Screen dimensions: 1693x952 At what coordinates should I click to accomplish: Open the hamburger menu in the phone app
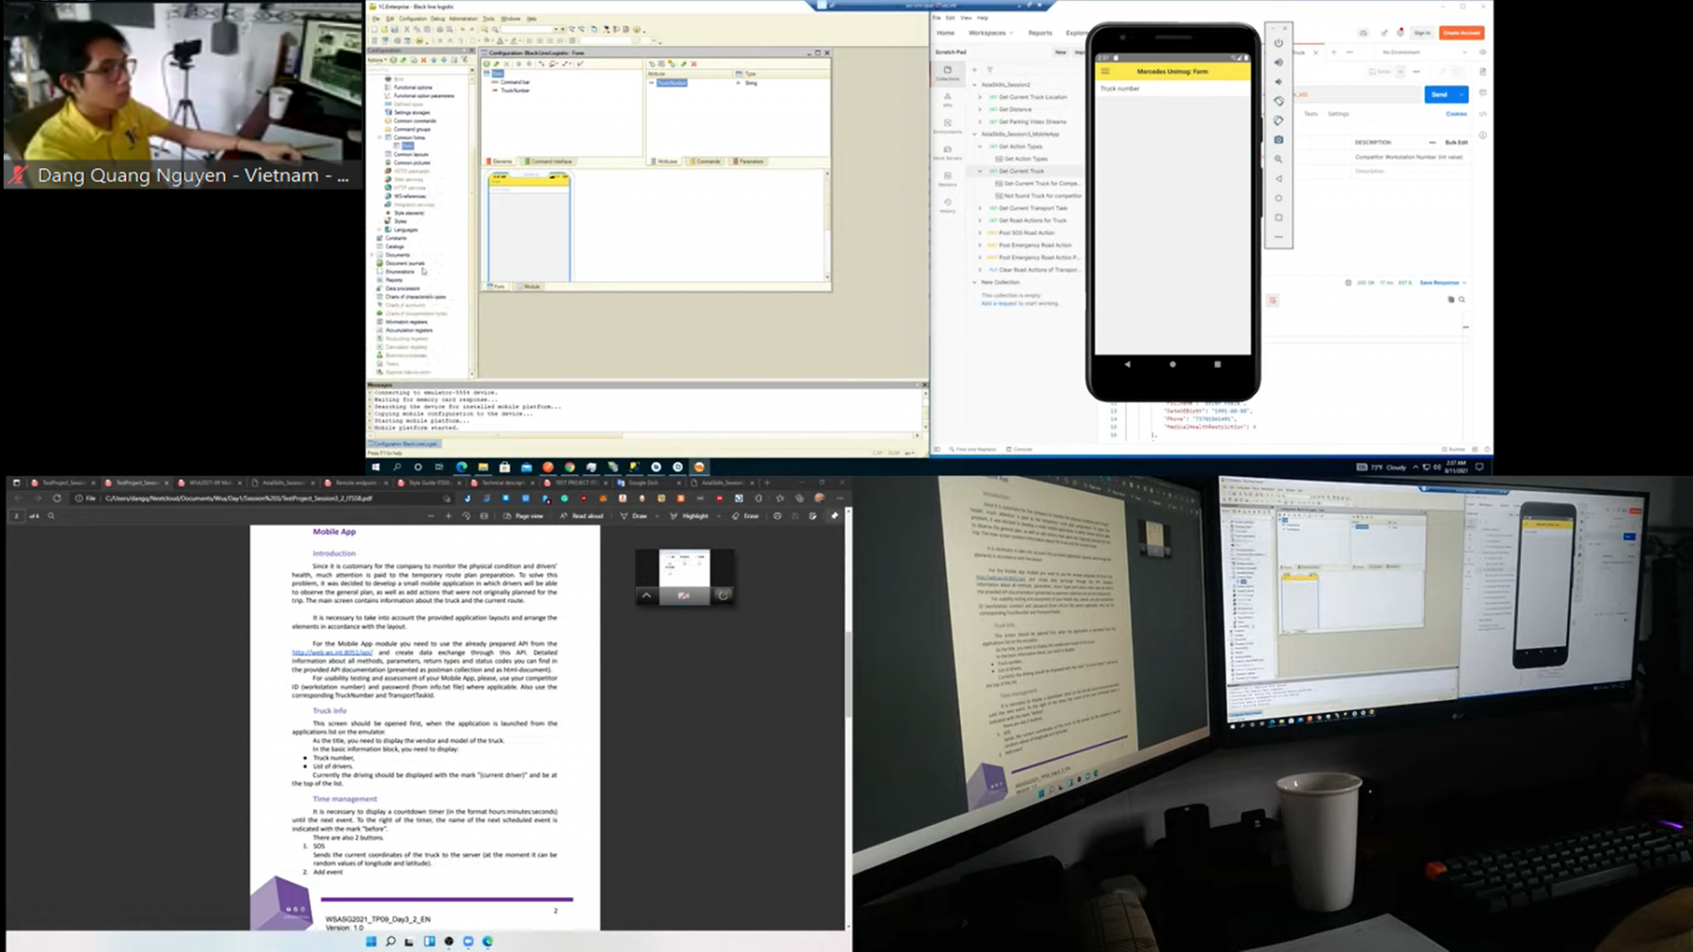[1105, 71]
